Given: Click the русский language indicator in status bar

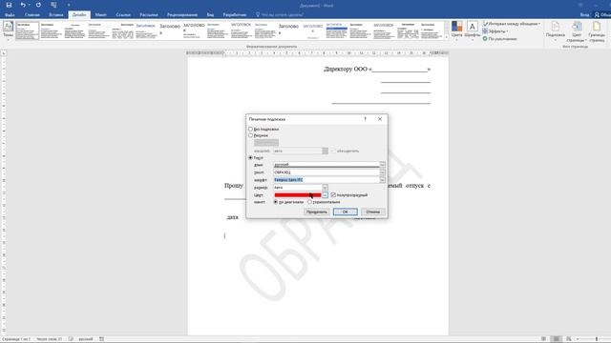Looking at the screenshot, I should point(86,339).
